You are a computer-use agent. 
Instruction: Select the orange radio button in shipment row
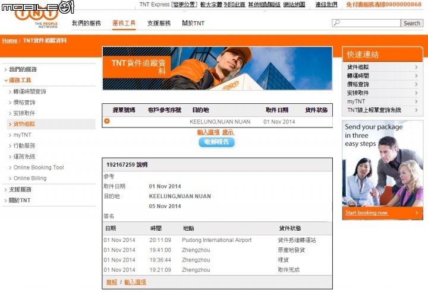point(107,121)
